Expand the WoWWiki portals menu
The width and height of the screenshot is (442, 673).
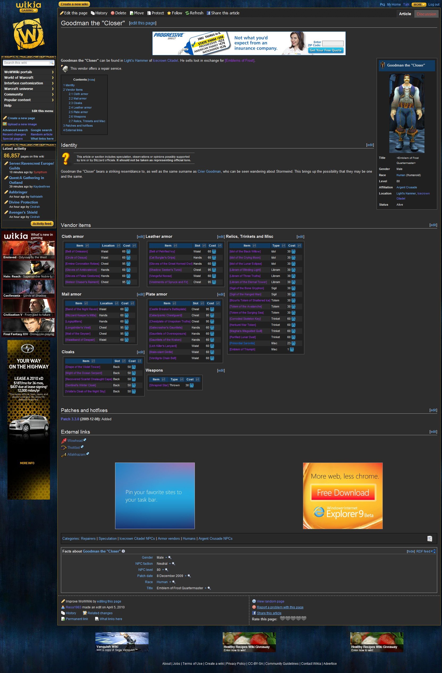point(28,72)
